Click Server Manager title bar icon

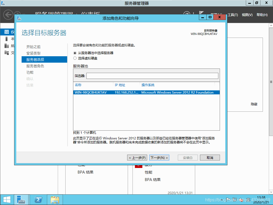(x=3, y=3)
